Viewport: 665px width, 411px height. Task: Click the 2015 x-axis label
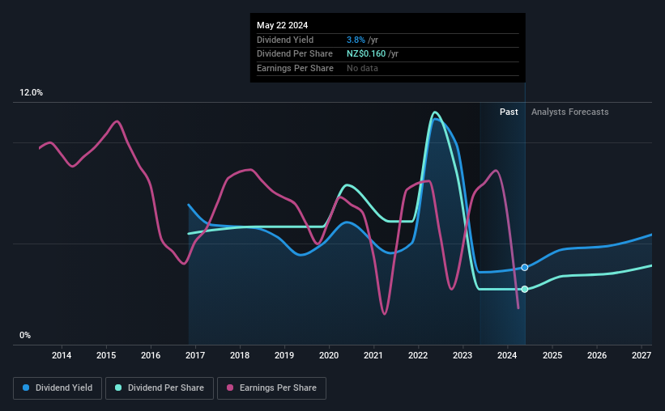106,355
